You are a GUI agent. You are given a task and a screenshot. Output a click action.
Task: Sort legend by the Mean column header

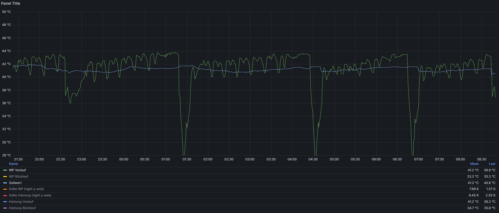pyautogui.click(x=474, y=164)
